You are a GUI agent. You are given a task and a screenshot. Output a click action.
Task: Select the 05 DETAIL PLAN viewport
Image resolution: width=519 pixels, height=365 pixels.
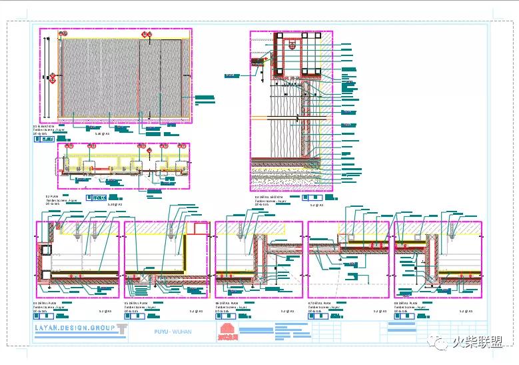tap(167, 260)
